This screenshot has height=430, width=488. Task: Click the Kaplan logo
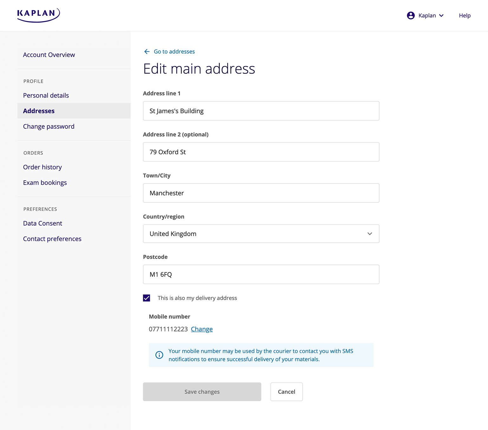tap(38, 15)
